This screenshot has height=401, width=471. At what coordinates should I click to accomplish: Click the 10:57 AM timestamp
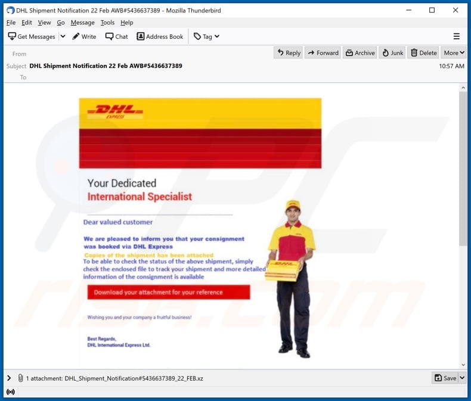[x=451, y=66]
